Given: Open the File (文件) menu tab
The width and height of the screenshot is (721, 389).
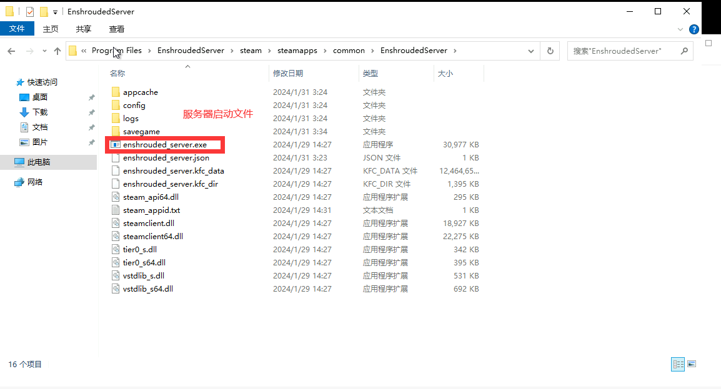Looking at the screenshot, I should (x=17, y=29).
